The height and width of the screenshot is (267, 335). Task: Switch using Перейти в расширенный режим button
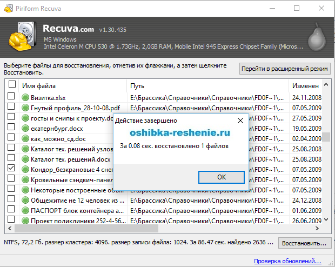pos(285,69)
